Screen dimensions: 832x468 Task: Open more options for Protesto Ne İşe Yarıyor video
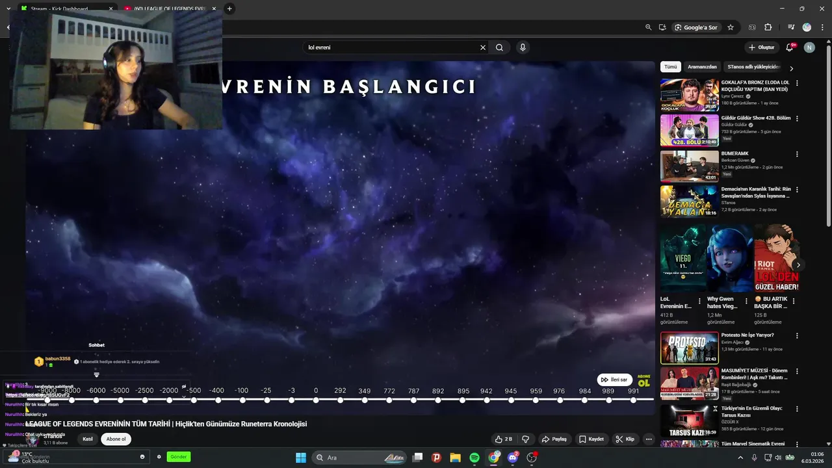(x=797, y=336)
